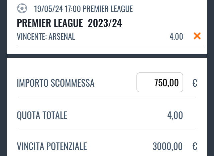Open the PREMIER LEAGUE 2023/24 event title
The image size is (214, 156).
point(69,23)
